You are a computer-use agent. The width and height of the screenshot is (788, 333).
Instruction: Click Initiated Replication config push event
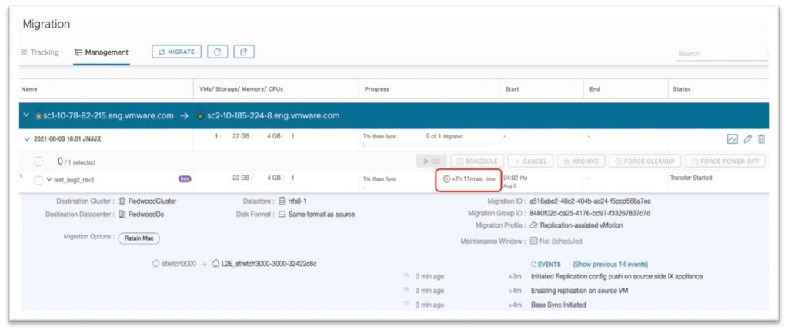[x=616, y=277]
